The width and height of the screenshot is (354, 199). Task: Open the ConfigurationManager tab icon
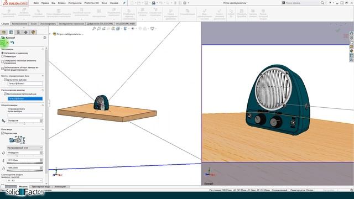point(18,32)
